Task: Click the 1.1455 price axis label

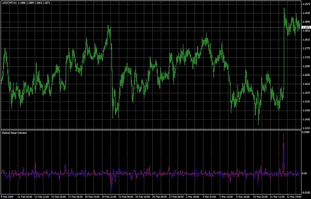Action: pos(307,119)
